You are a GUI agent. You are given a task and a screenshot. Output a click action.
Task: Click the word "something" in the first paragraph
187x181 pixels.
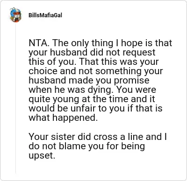click(119, 71)
